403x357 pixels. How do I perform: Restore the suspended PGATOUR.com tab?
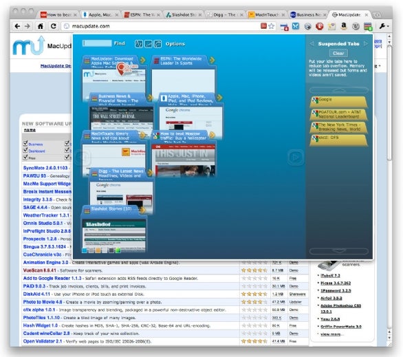[338, 114]
